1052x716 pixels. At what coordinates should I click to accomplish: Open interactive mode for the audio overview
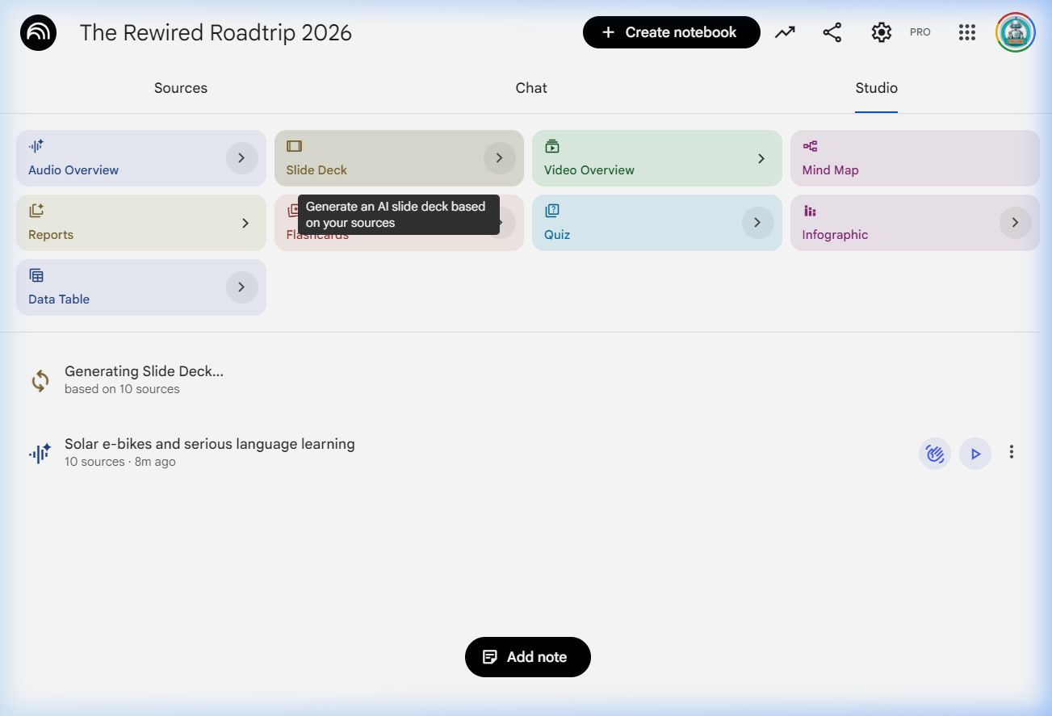coord(934,454)
